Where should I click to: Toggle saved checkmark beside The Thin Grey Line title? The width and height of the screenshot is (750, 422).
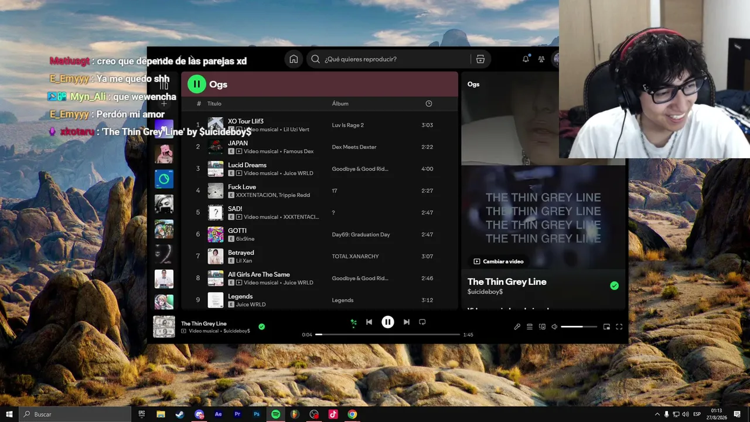(x=614, y=286)
